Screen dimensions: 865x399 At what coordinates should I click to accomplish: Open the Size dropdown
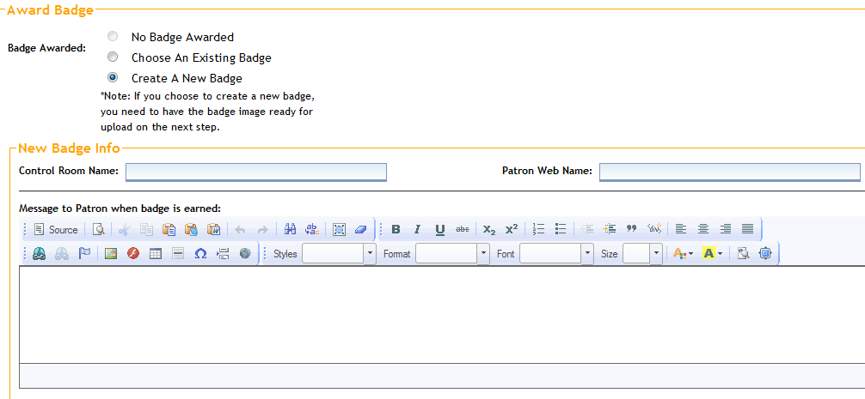click(x=642, y=254)
